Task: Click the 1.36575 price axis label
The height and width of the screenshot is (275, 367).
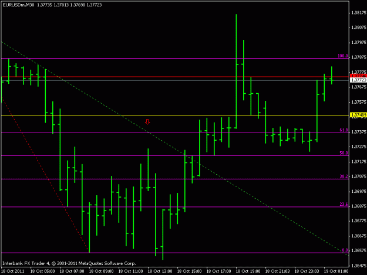Action: point(359,251)
